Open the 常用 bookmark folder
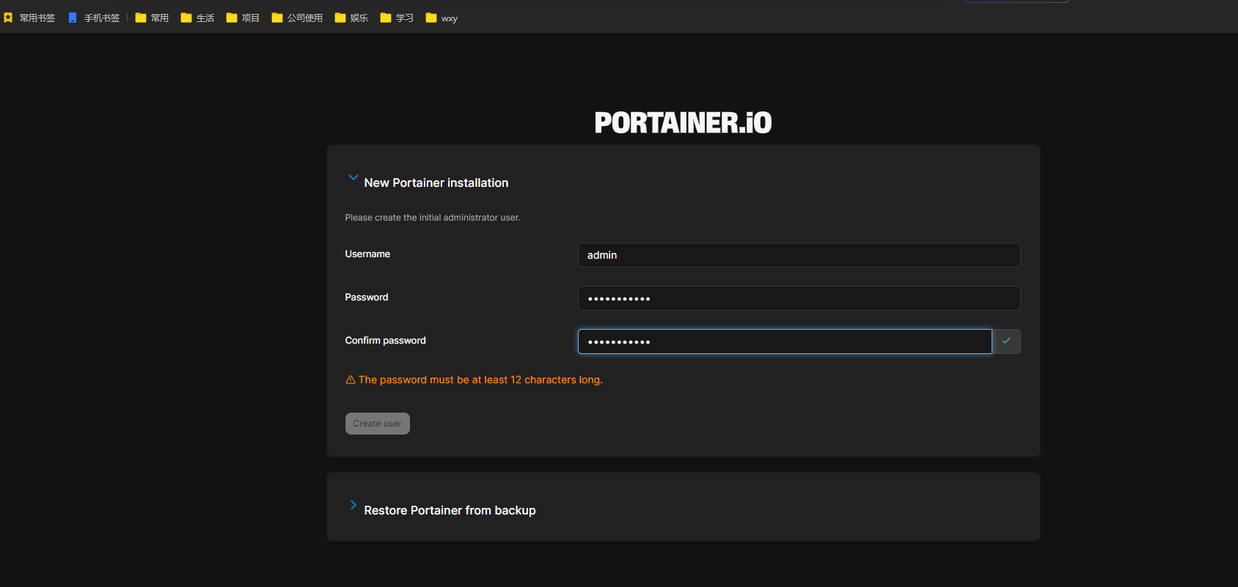This screenshot has height=587, width=1238. tap(152, 18)
